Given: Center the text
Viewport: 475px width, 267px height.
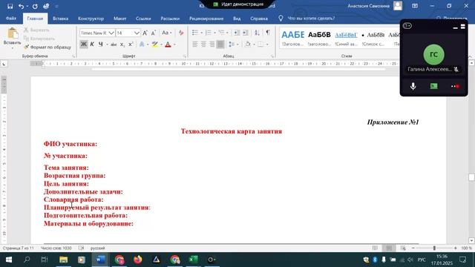Looking at the screenshot, I should click(203, 44).
